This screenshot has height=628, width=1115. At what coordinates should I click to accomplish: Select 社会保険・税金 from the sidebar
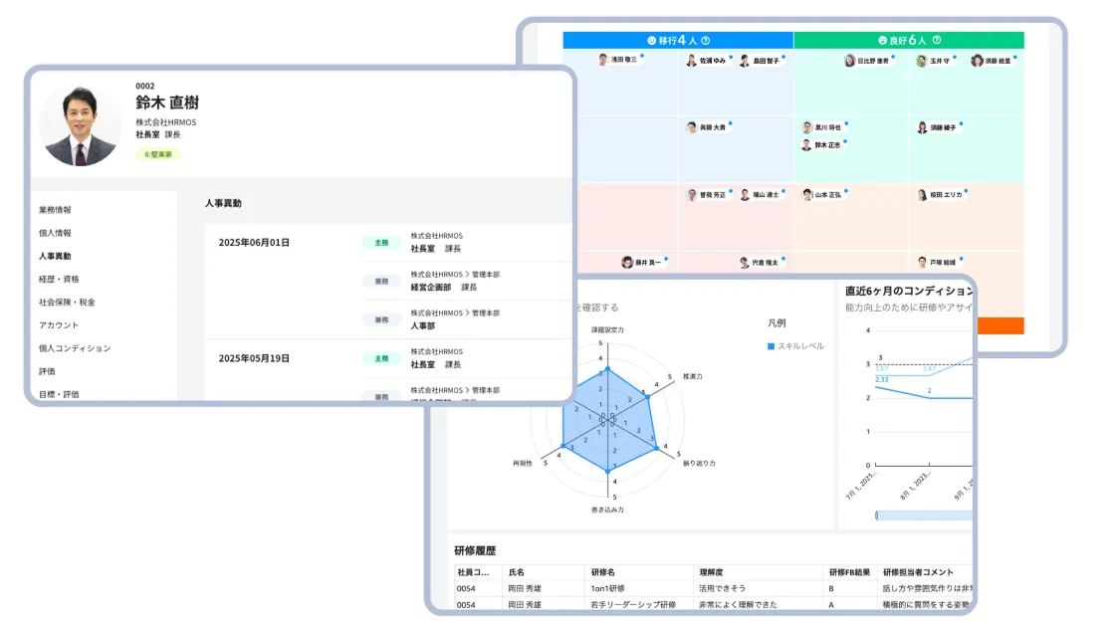pos(67,302)
